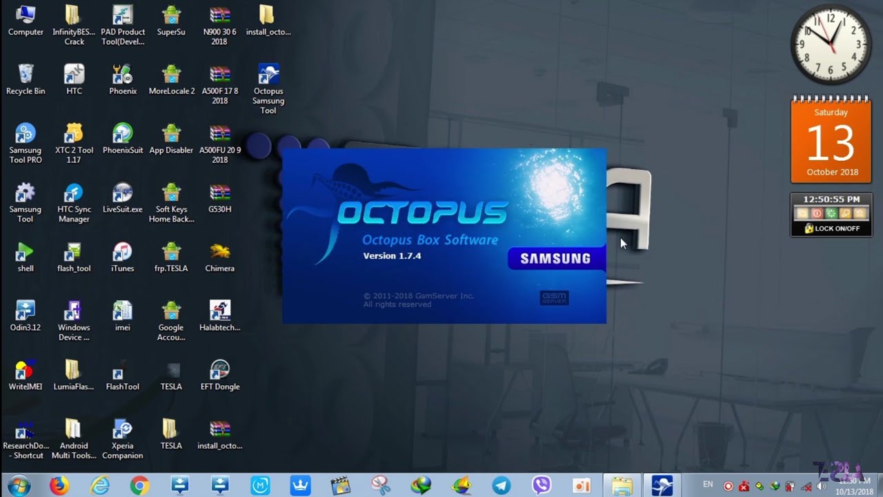The height and width of the screenshot is (497, 883).
Task: Open the dark TESLA file icon
Action: point(171,375)
